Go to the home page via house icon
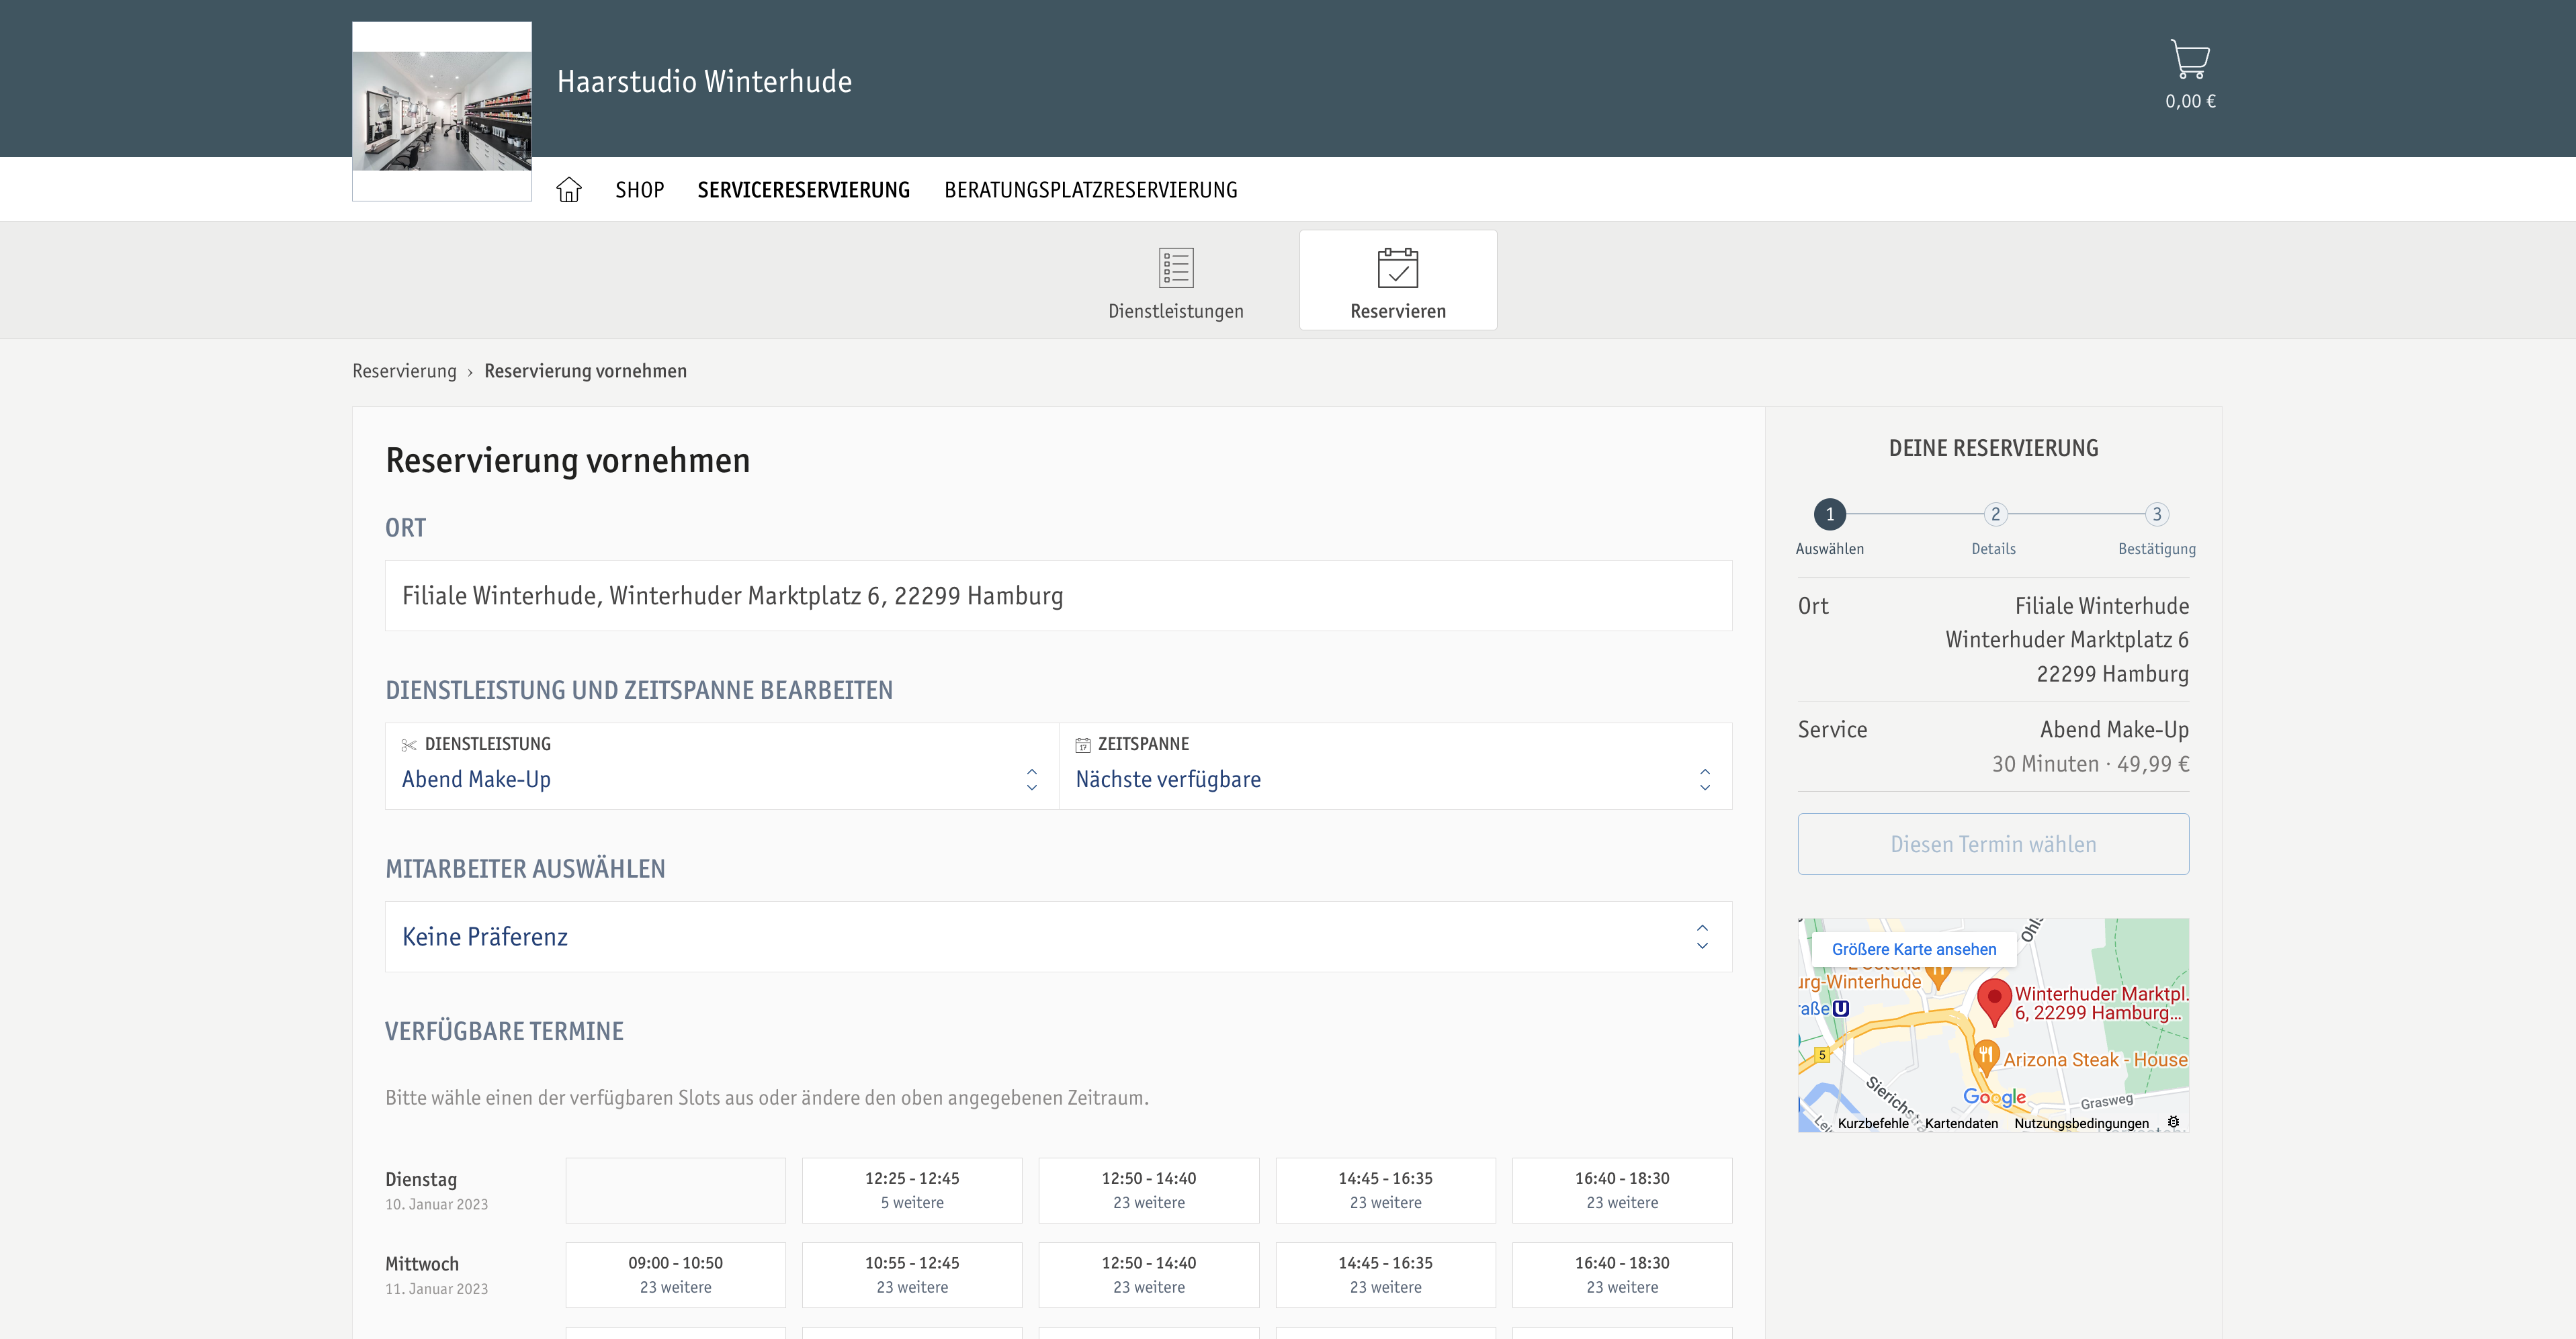The width and height of the screenshot is (2576, 1339). 569,190
